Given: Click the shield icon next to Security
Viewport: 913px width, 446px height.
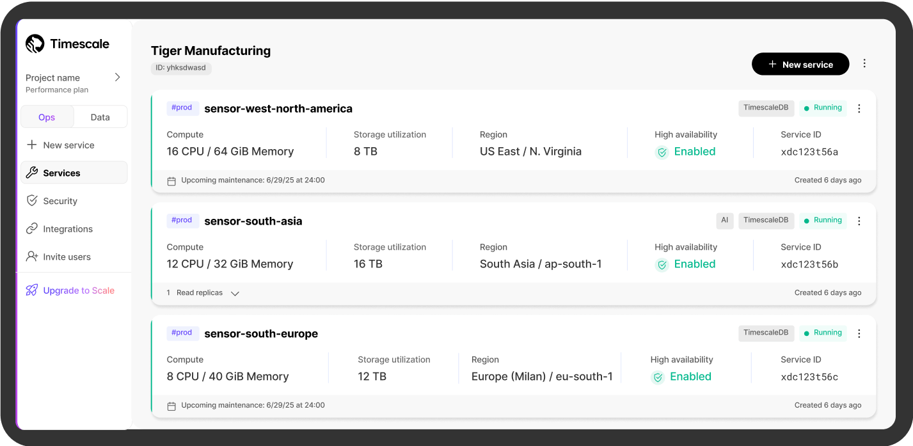Looking at the screenshot, I should (x=31, y=200).
